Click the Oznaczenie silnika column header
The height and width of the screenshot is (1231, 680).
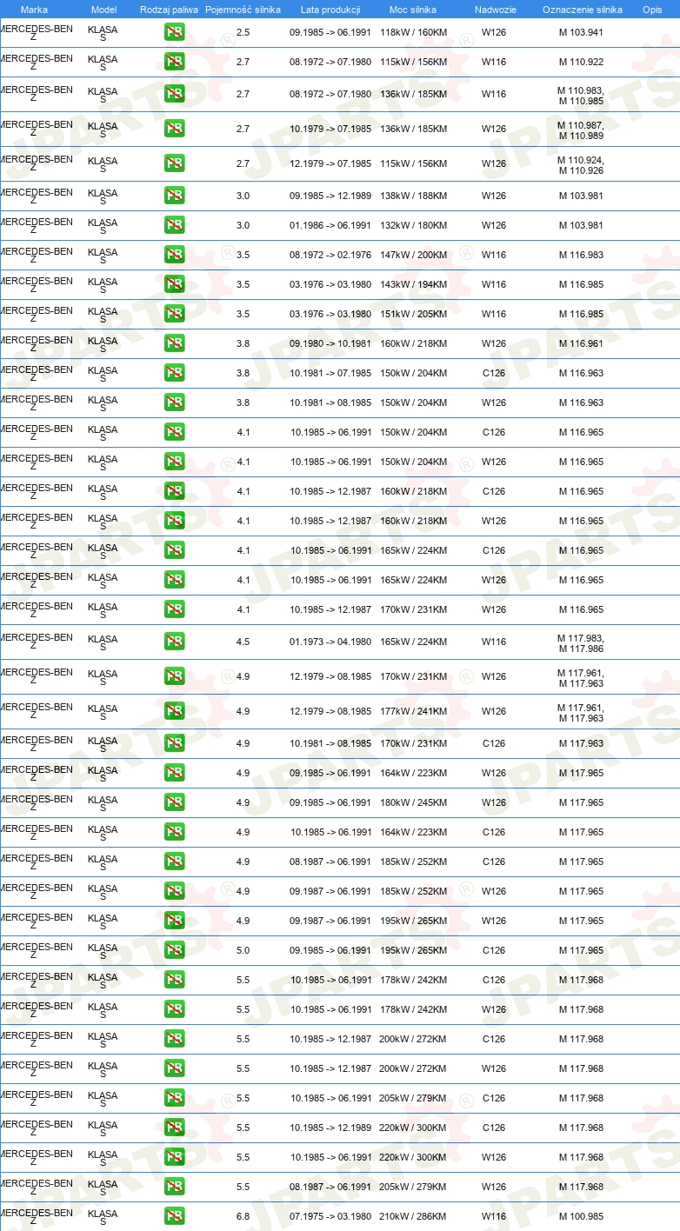[582, 10]
